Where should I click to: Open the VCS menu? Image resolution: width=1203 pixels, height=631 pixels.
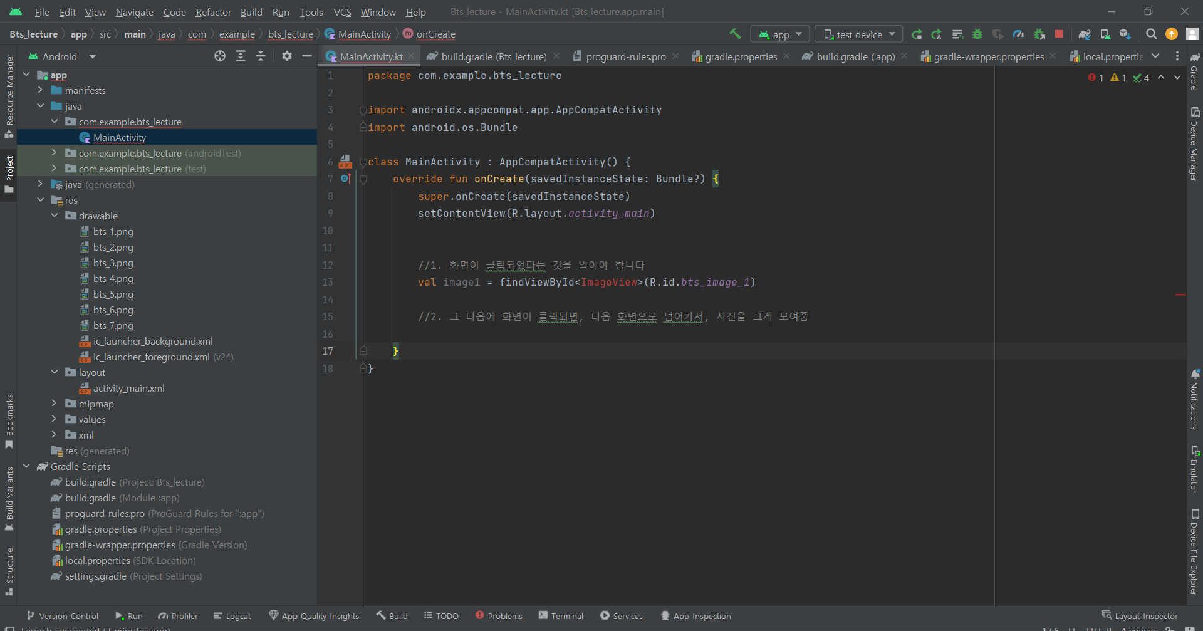342,12
